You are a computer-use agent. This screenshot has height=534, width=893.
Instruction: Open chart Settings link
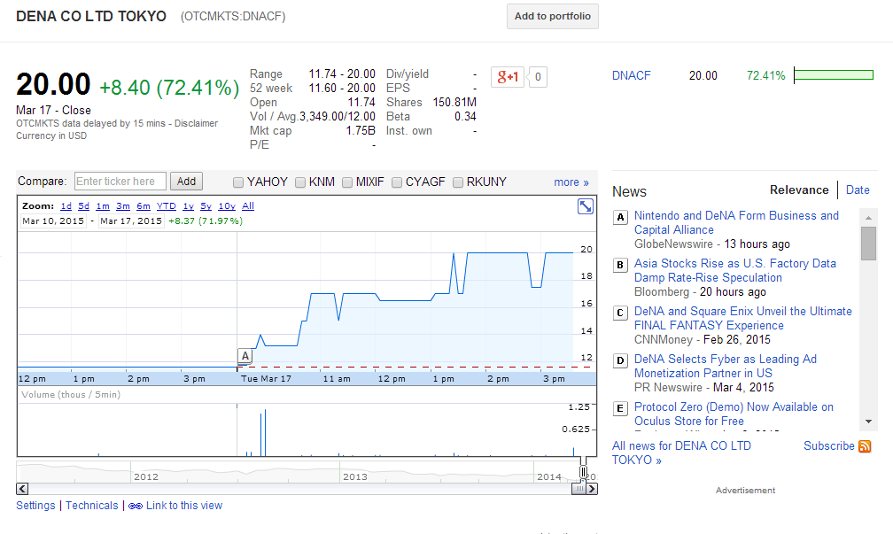[x=35, y=506]
